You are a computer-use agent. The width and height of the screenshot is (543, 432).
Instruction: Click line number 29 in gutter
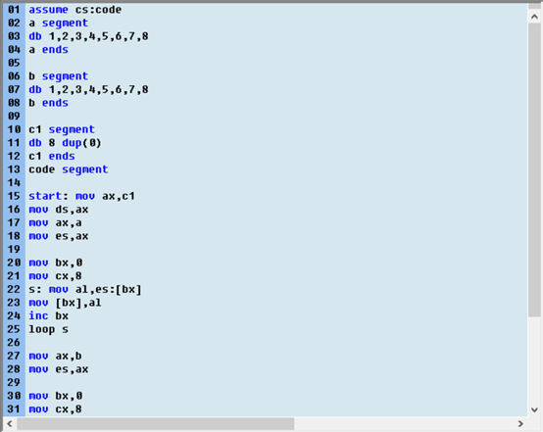pos(14,382)
